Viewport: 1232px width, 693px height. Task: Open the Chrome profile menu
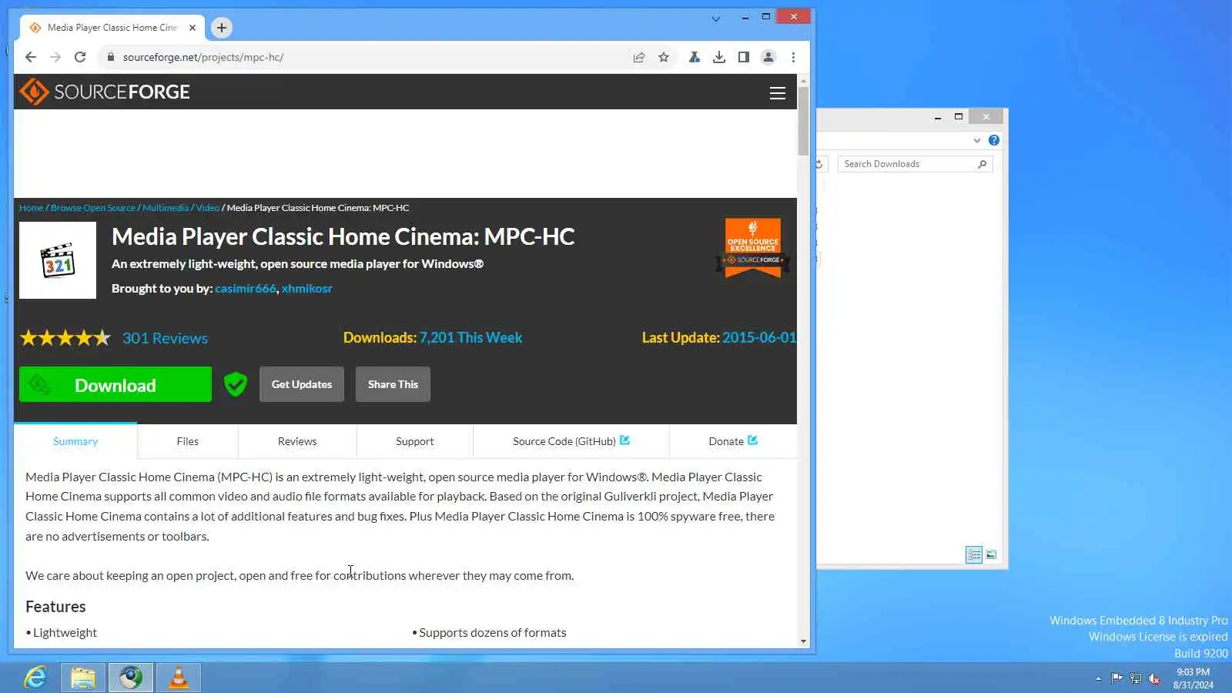[768, 57]
